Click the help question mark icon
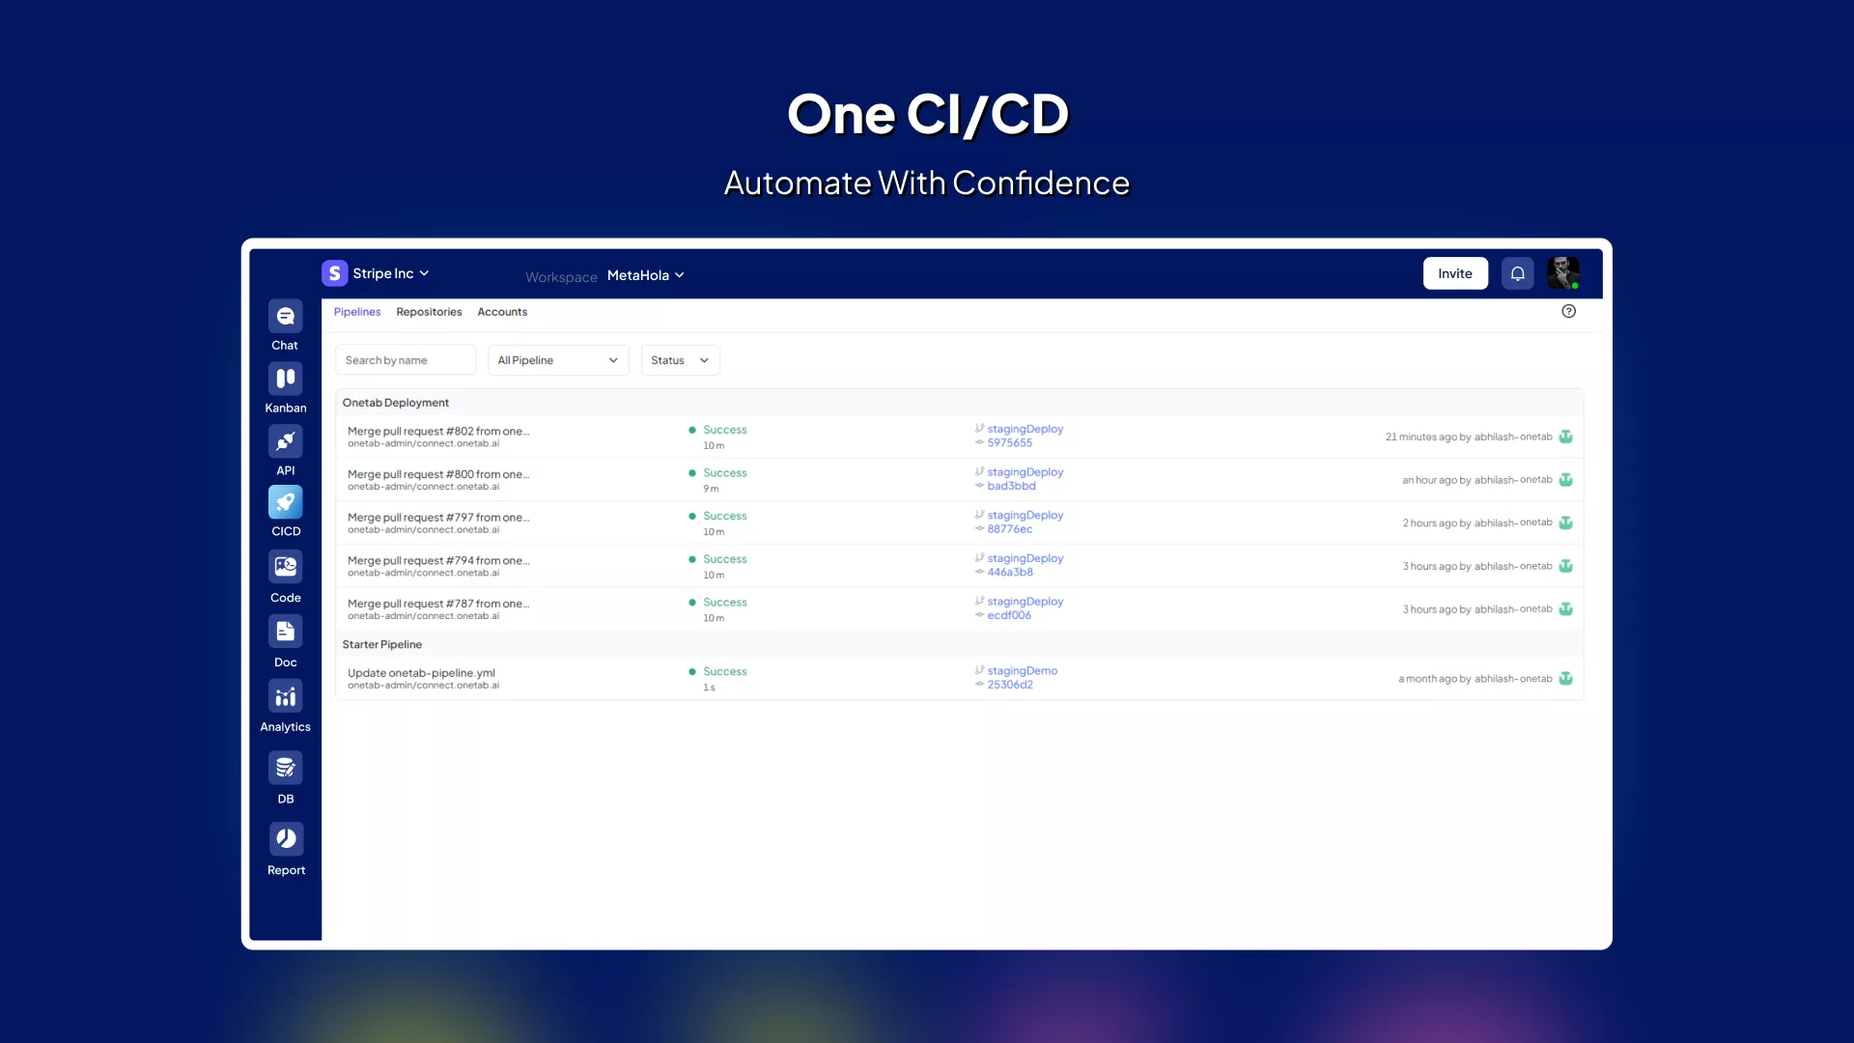The image size is (1854, 1043). 1568,311
